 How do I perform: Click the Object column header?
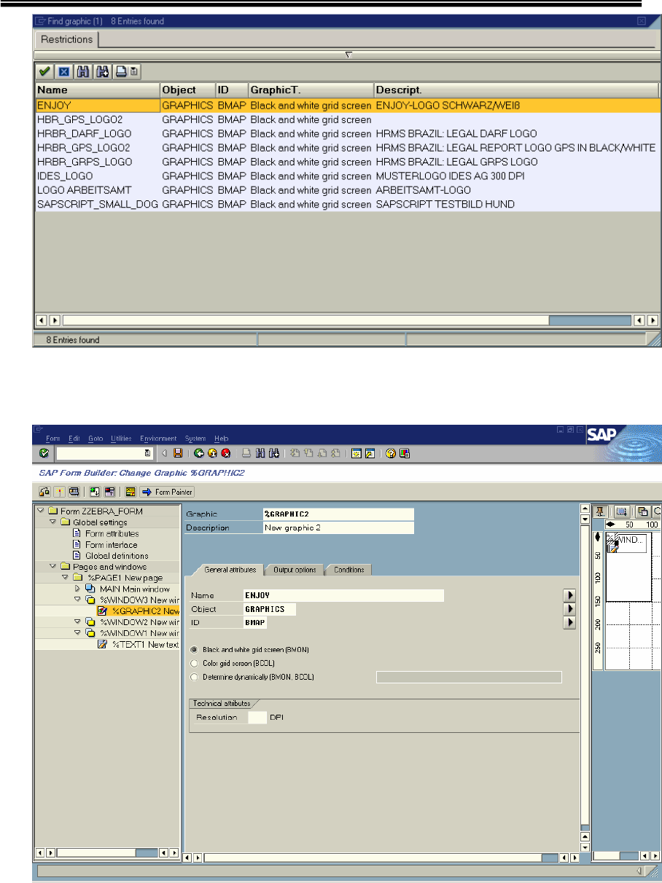pos(187,90)
